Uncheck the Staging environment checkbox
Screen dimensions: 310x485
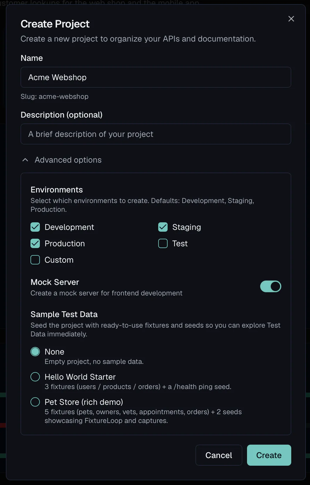[163, 227]
